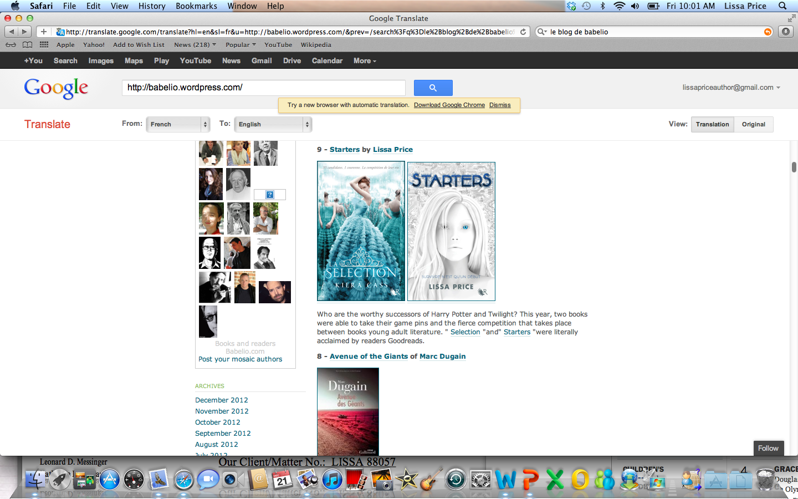Open System Preferences gear in the Dock
This screenshot has width=798, height=499.
click(480, 479)
